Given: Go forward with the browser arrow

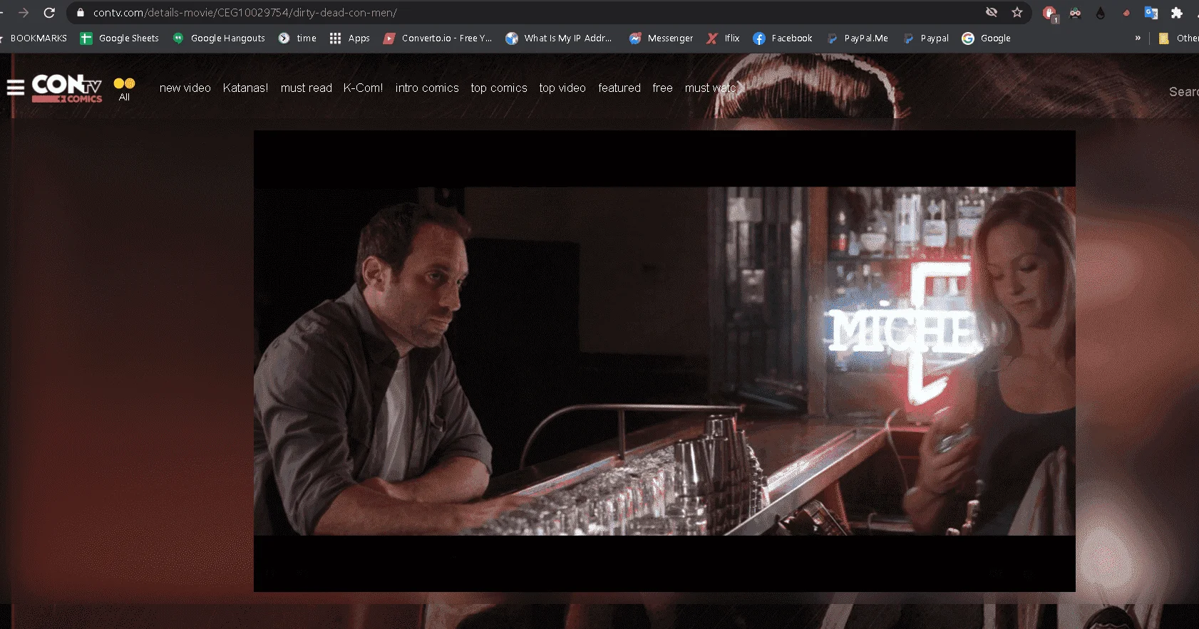Looking at the screenshot, I should click(x=24, y=13).
